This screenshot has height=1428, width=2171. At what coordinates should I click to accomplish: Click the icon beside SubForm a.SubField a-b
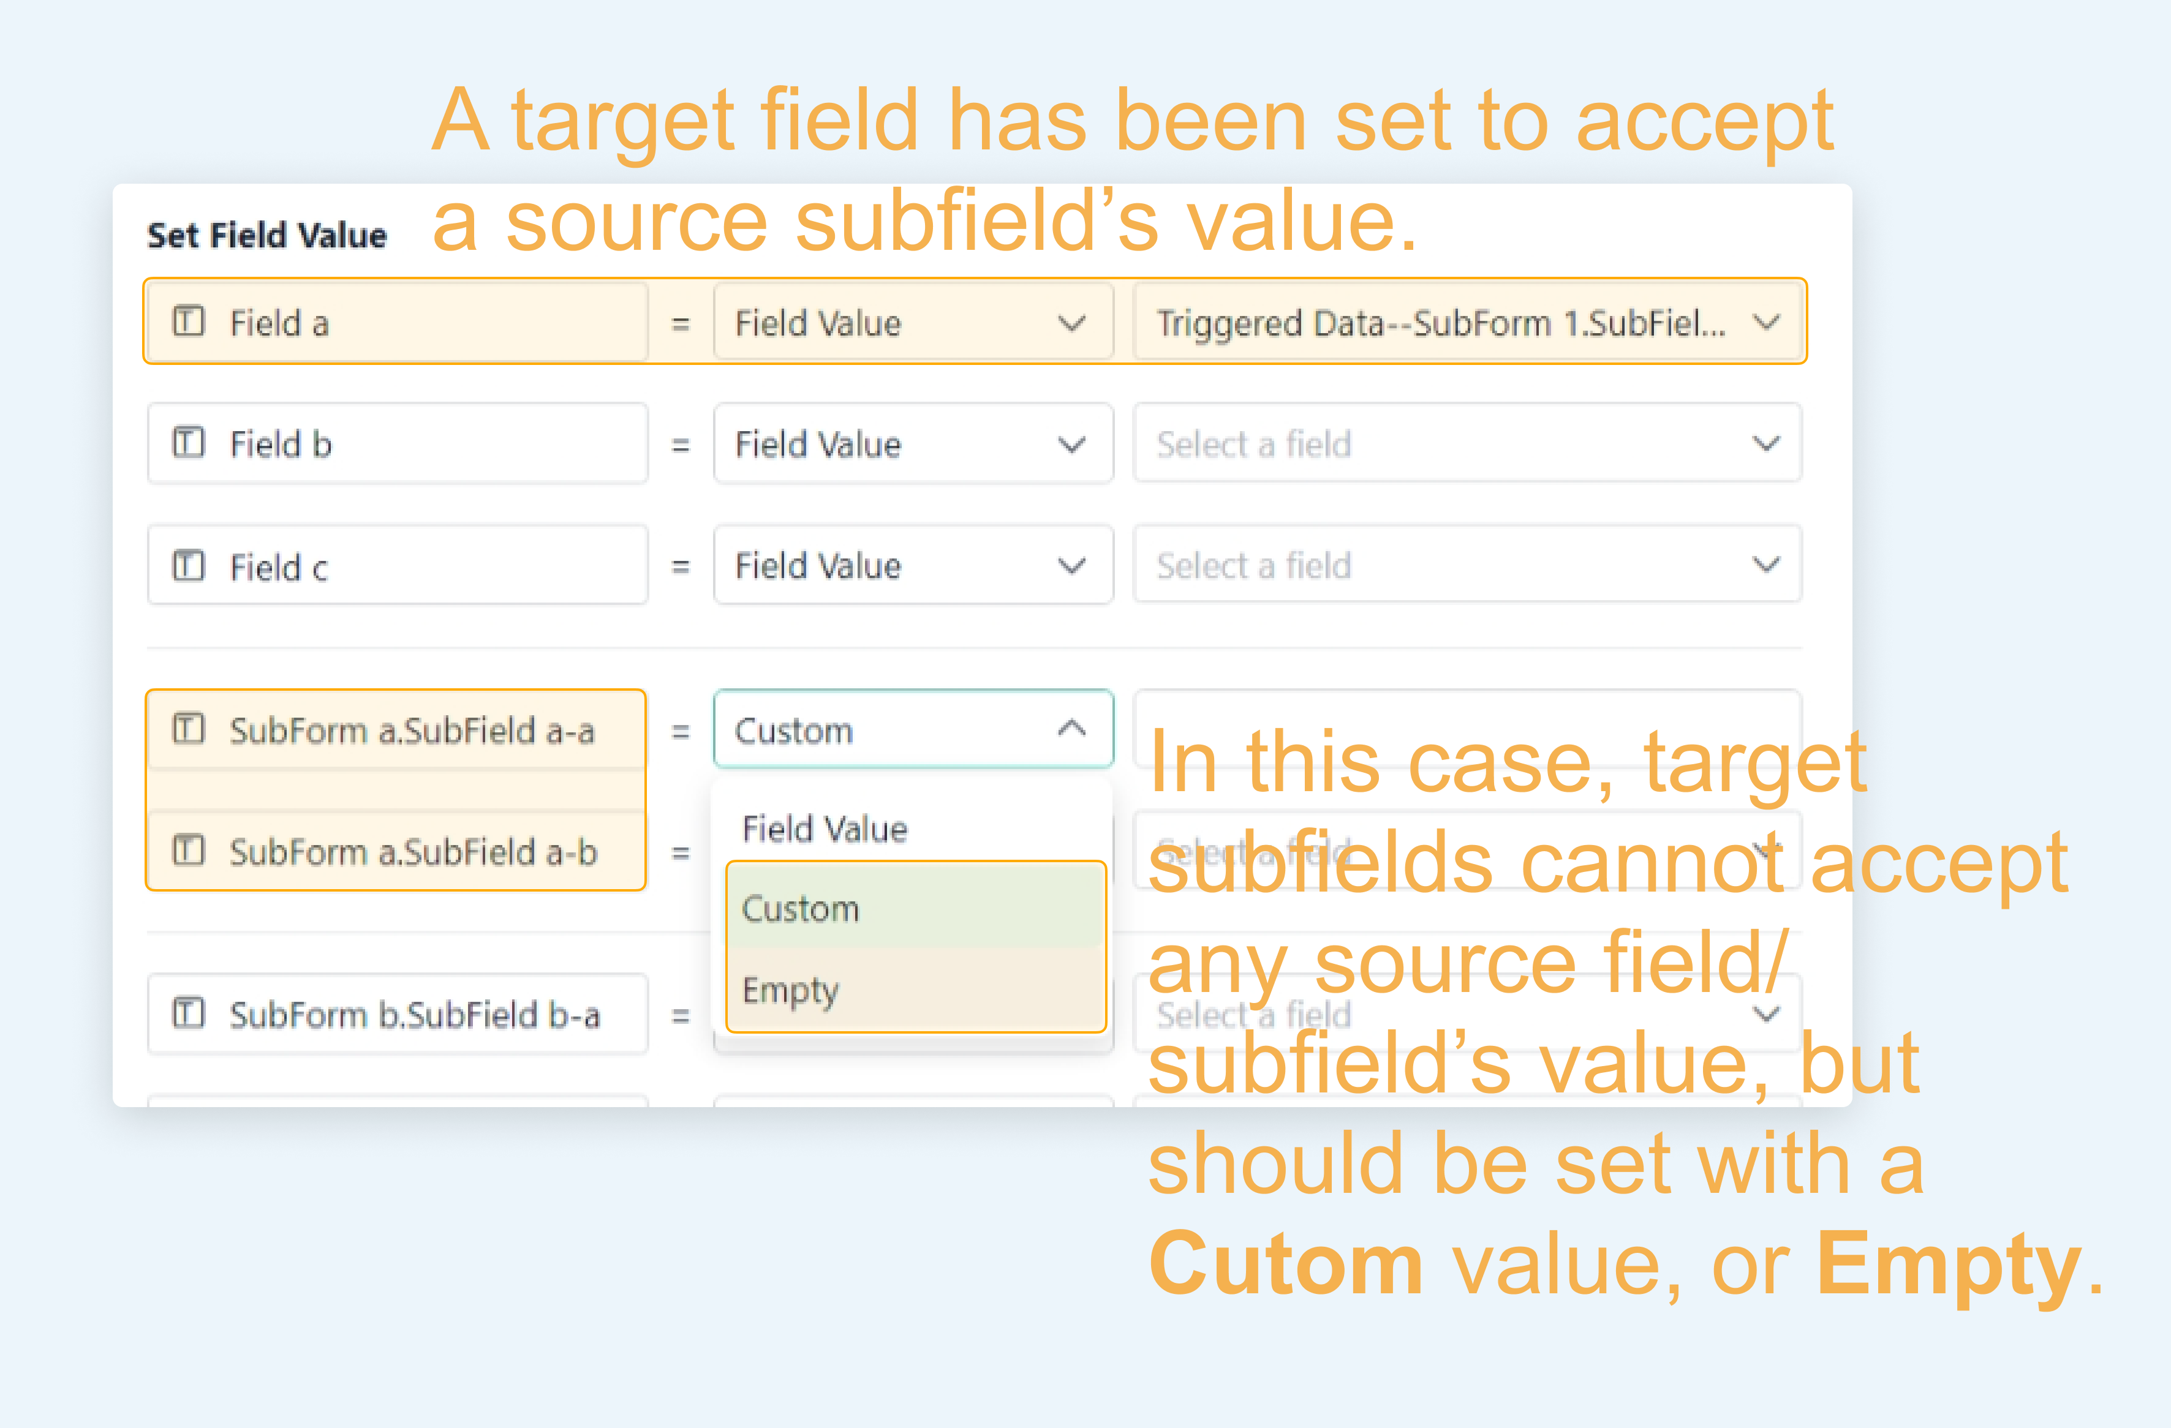(189, 851)
